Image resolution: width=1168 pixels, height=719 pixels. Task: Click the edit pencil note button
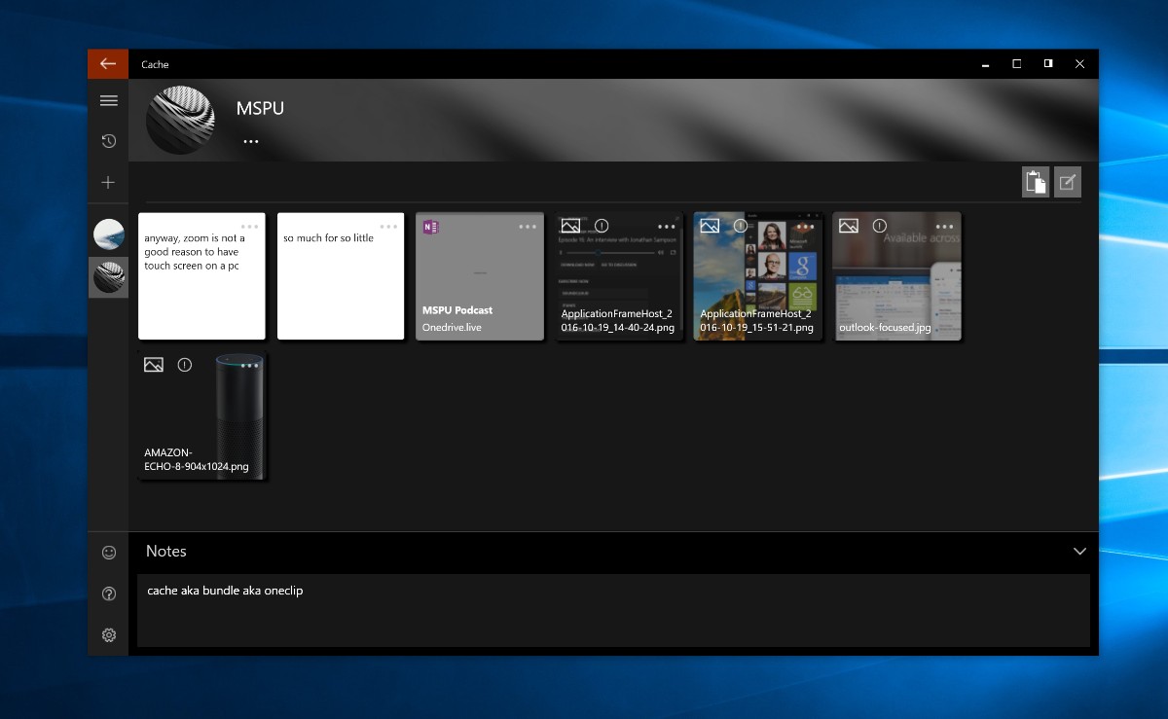click(x=1068, y=182)
